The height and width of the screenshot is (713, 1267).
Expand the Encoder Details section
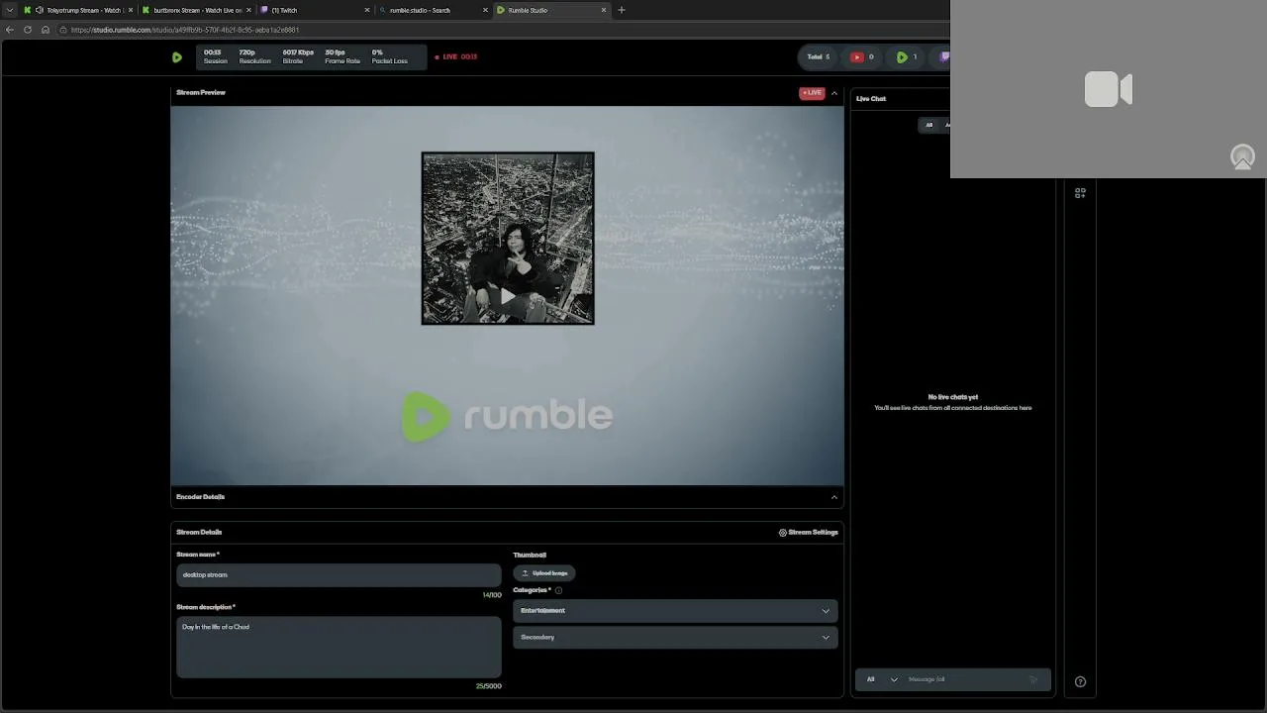[834, 497]
